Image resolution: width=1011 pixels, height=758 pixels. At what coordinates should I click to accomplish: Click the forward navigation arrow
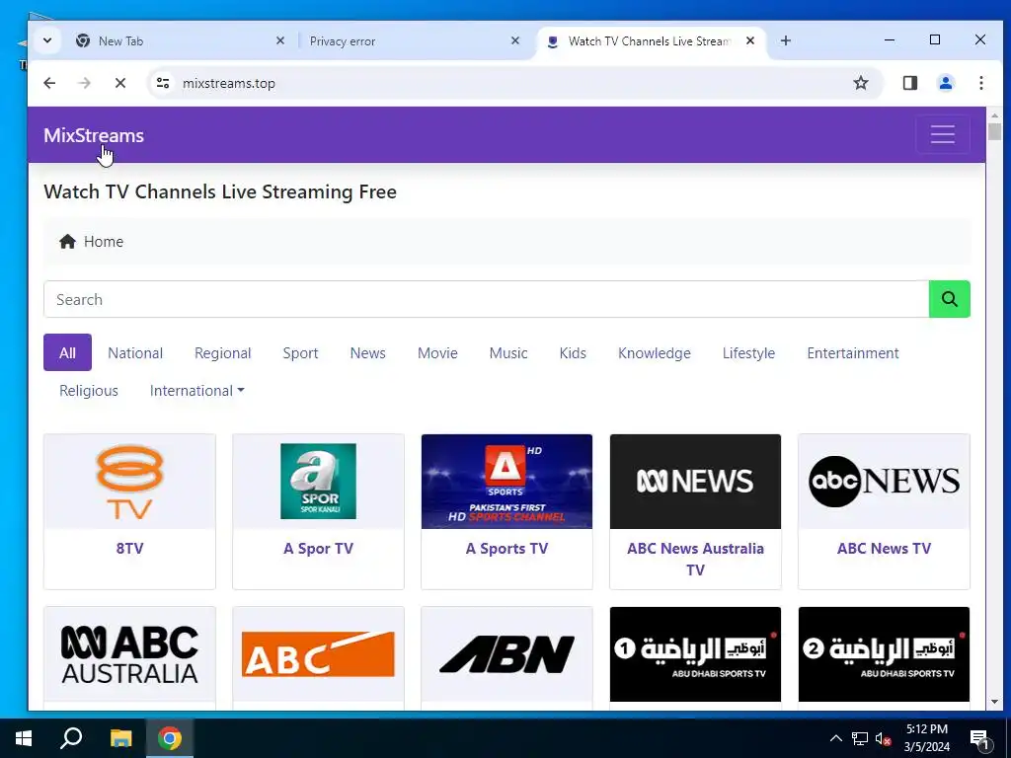coord(85,83)
